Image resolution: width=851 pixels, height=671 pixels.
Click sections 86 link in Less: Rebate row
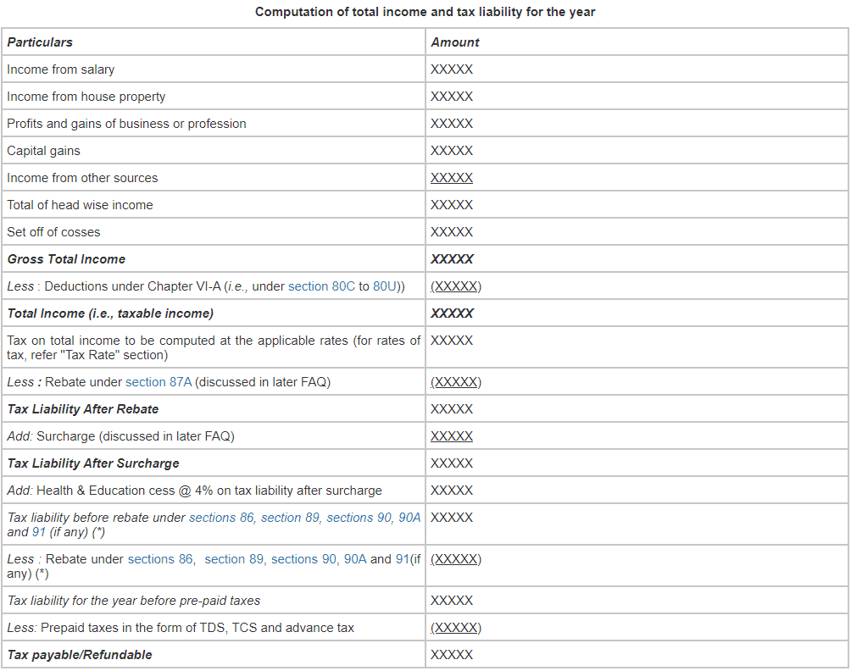tap(161, 559)
